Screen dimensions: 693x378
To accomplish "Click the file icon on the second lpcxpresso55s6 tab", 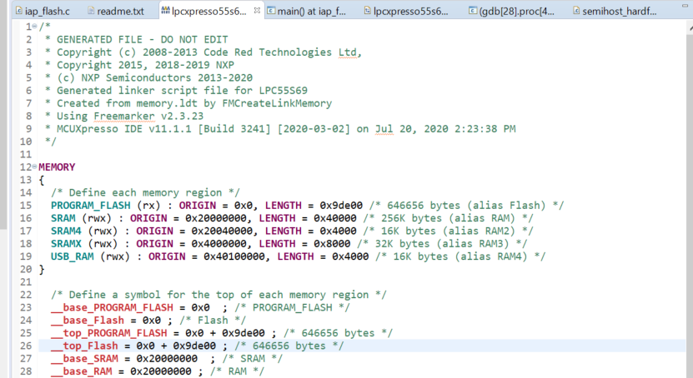I will point(367,10).
